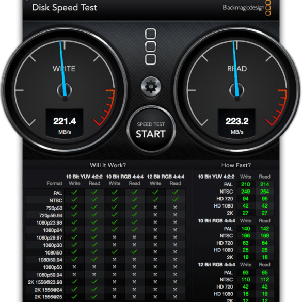This screenshot has height=302, width=302.
Task: Click the 1080p30 format row label
Action: point(53,245)
